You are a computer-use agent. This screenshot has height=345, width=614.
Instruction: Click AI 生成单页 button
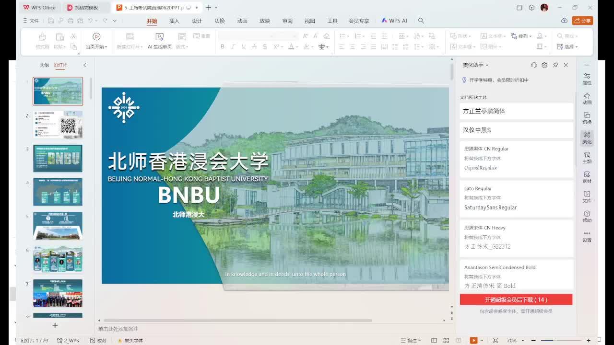pyautogui.click(x=160, y=41)
